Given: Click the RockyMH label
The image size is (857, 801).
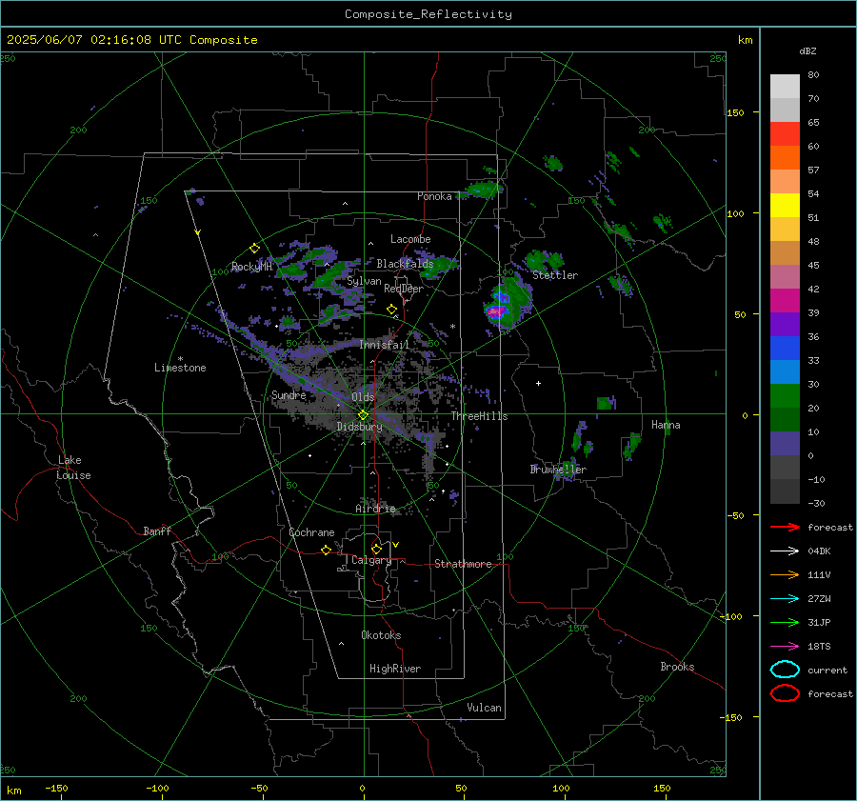Looking at the screenshot, I should 251,267.
